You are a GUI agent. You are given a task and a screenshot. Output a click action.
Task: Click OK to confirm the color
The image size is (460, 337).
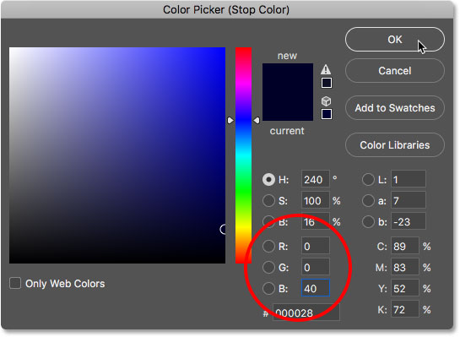click(395, 40)
